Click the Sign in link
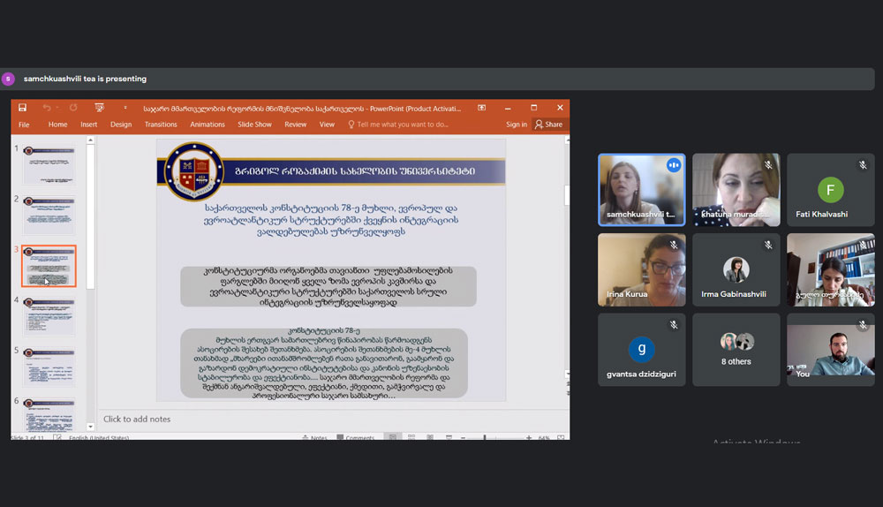The width and height of the screenshot is (883, 507). tap(517, 125)
